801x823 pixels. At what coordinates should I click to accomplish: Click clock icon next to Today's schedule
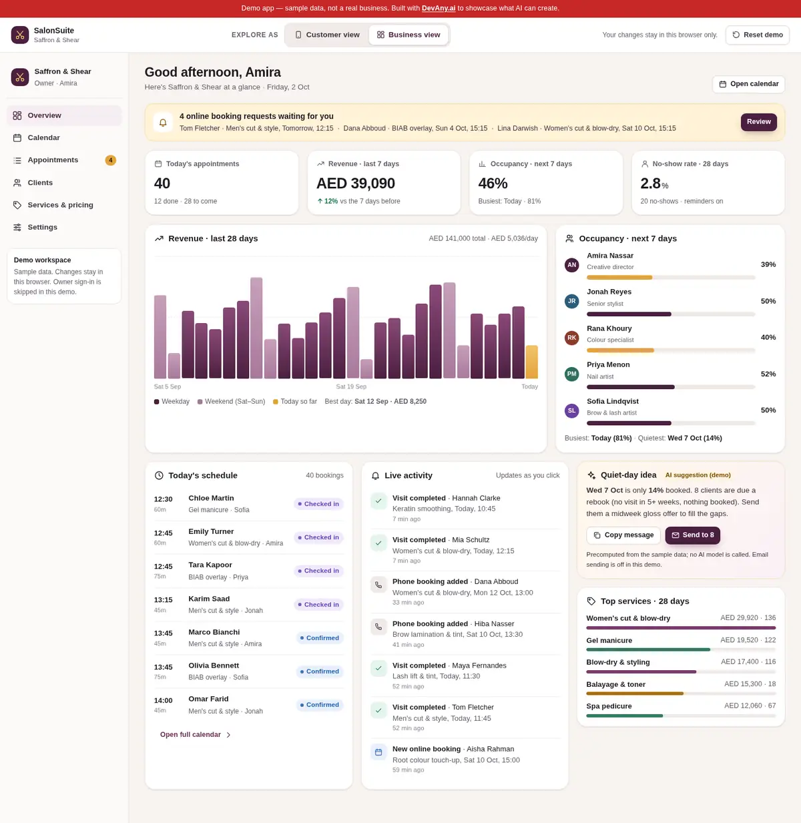click(x=159, y=475)
